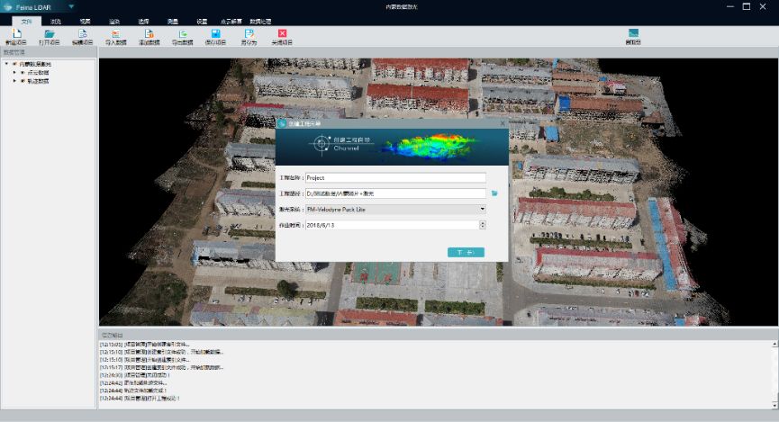Click the Edit Project (编辑项目) icon
The image size is (779, 422).
(x=83, y=34)
